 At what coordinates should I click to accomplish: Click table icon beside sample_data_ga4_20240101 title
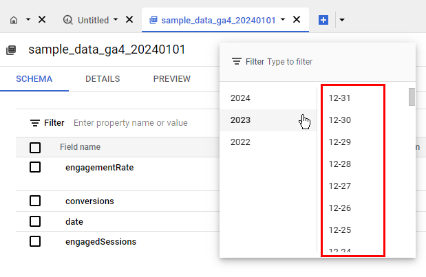tap(11, 50)
